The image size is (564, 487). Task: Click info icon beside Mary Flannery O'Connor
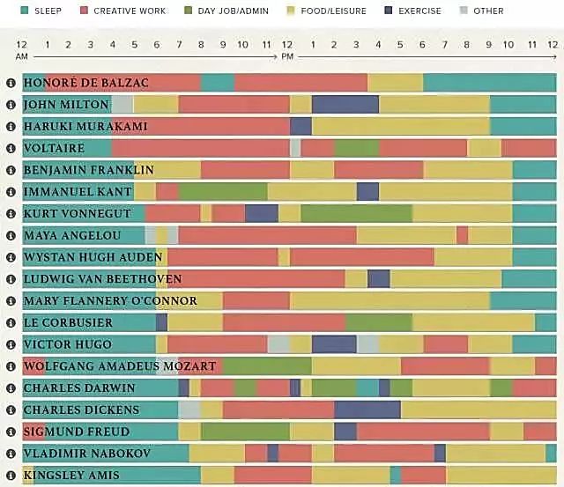coord(11,300)
